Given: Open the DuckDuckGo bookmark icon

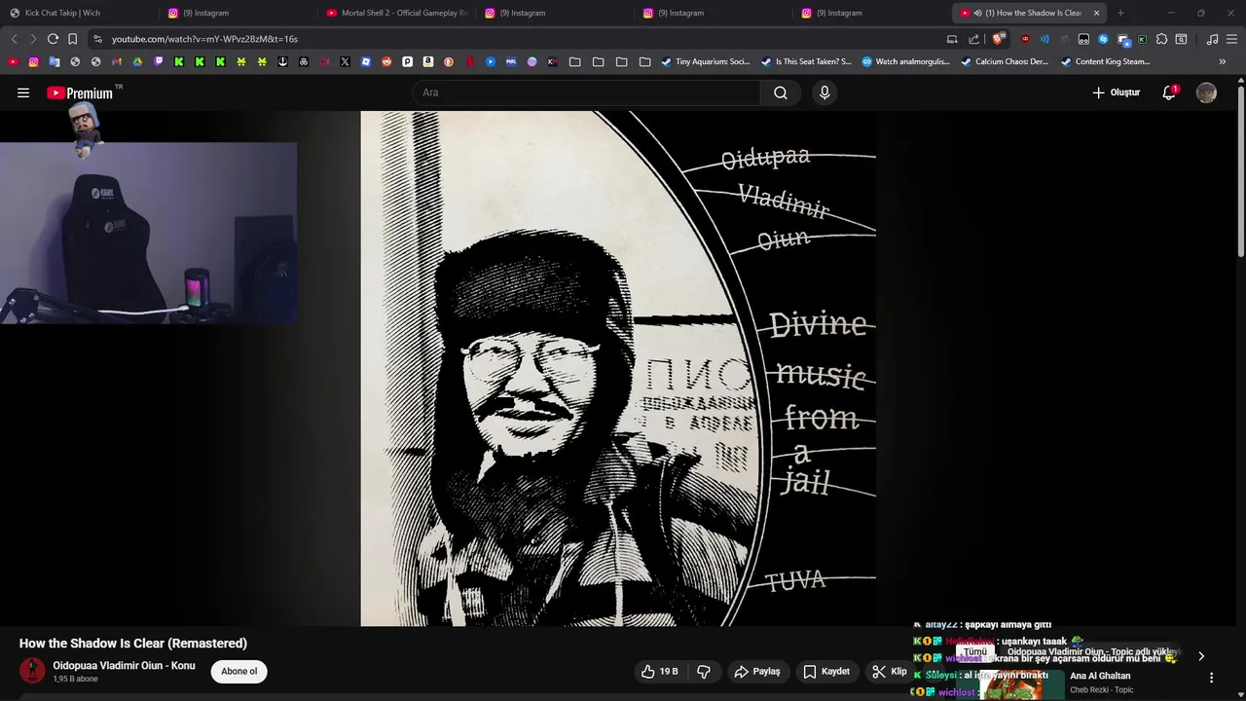Looking at the screenshot, I should (449, 61).
